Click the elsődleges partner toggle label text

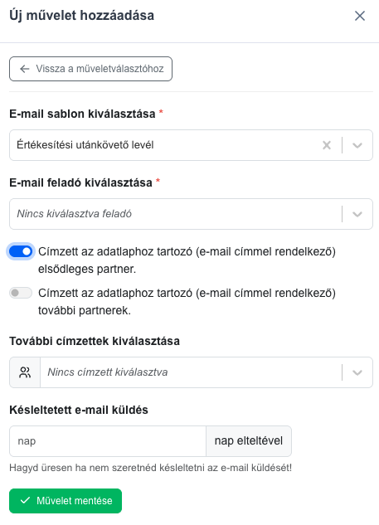(x=187, y=260)
